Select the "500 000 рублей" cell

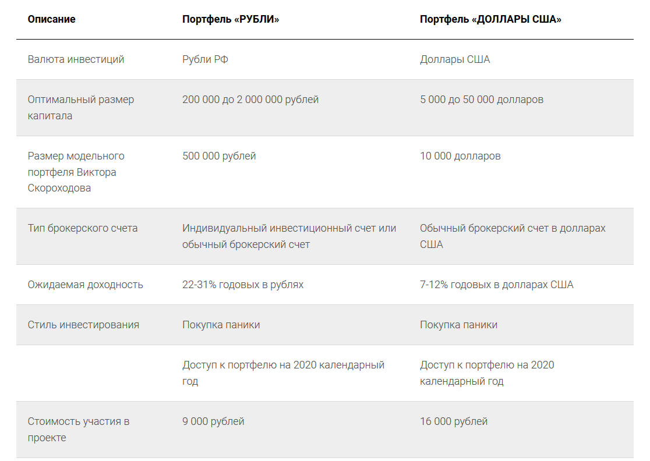click(219, 156)
